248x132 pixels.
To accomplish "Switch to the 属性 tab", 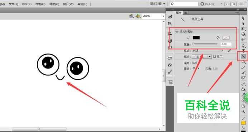I will (178, 13).
